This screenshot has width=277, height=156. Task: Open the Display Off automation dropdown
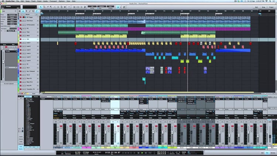click(x=11, y=31)
